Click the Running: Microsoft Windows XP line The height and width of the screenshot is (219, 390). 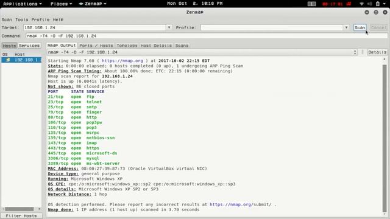click(85, 179)
